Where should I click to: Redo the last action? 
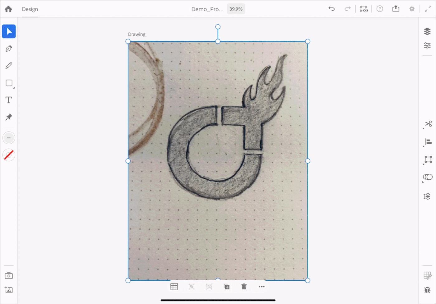click(348, 9)
